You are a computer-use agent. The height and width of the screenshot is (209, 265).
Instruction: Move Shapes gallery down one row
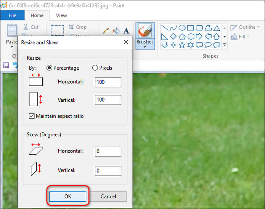click(225, 37)
